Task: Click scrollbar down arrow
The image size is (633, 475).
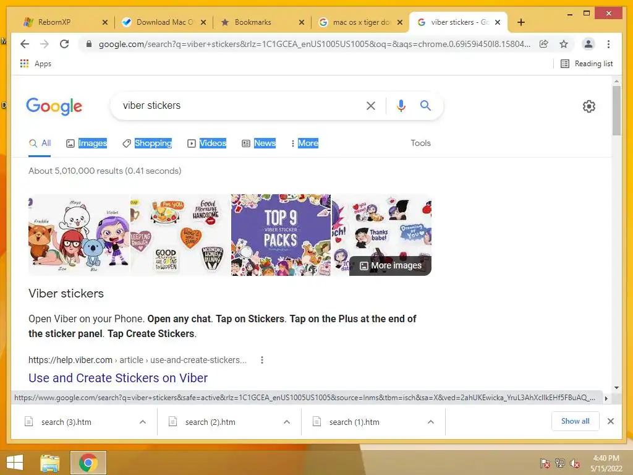Action: pos(616,388)
